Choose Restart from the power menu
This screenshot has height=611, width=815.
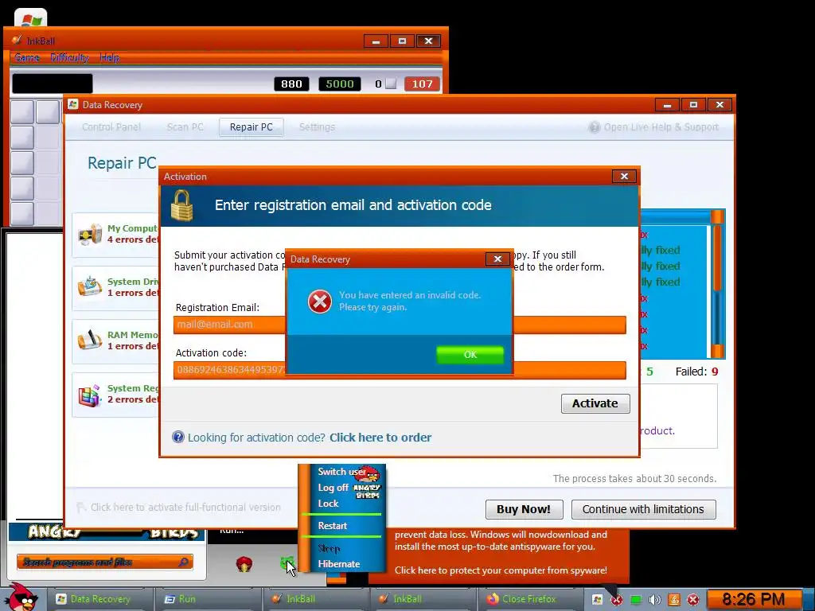332,526
